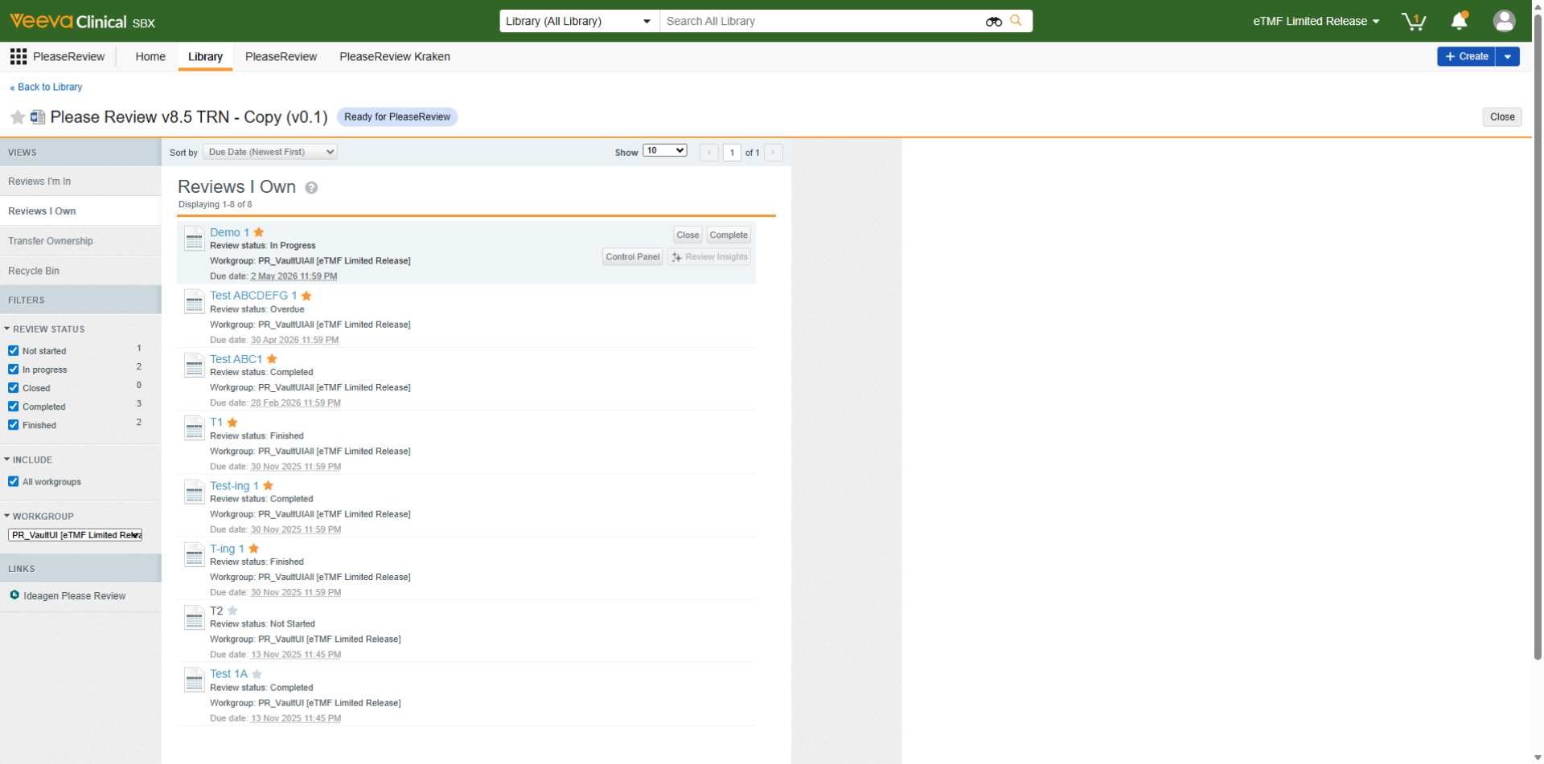Viewport: 1544px width, 764px height.
Task: Click the binoculars advanced search icon
Action: (x=994, y=22)
